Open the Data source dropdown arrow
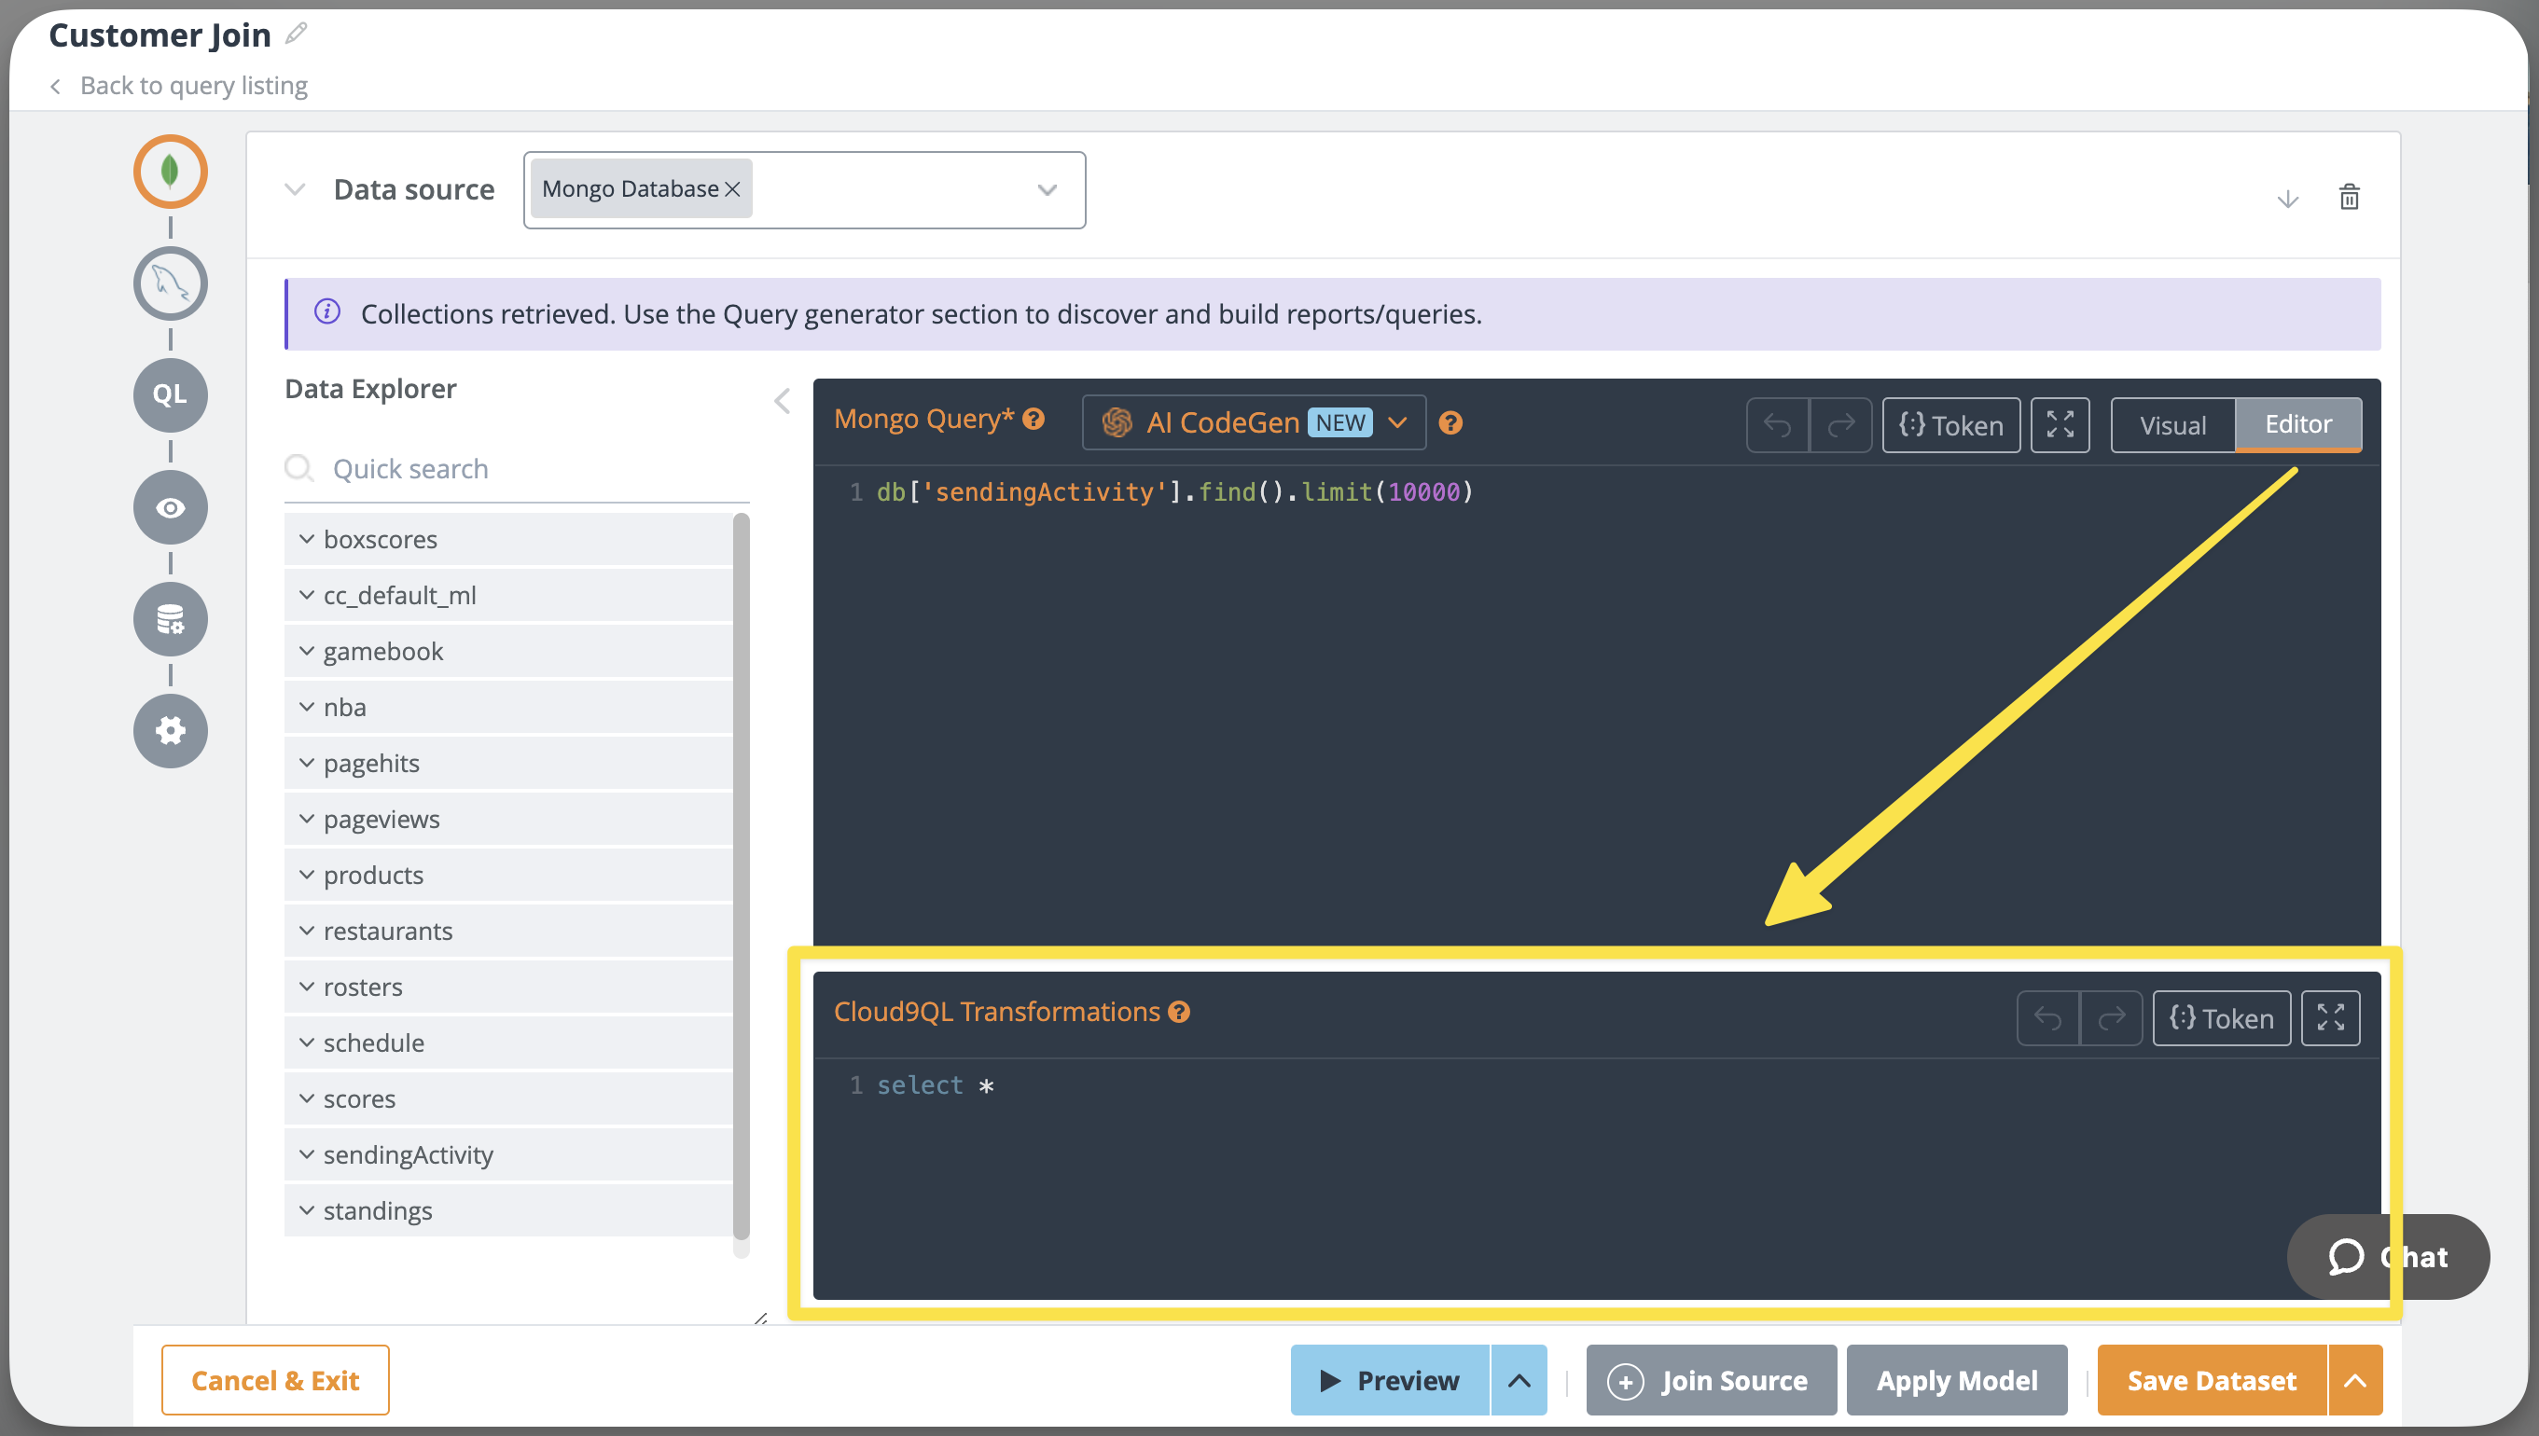2539x1436 pixels. 1047,189
